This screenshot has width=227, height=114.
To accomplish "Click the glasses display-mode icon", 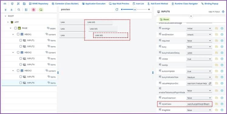I will tap(5, 4).
